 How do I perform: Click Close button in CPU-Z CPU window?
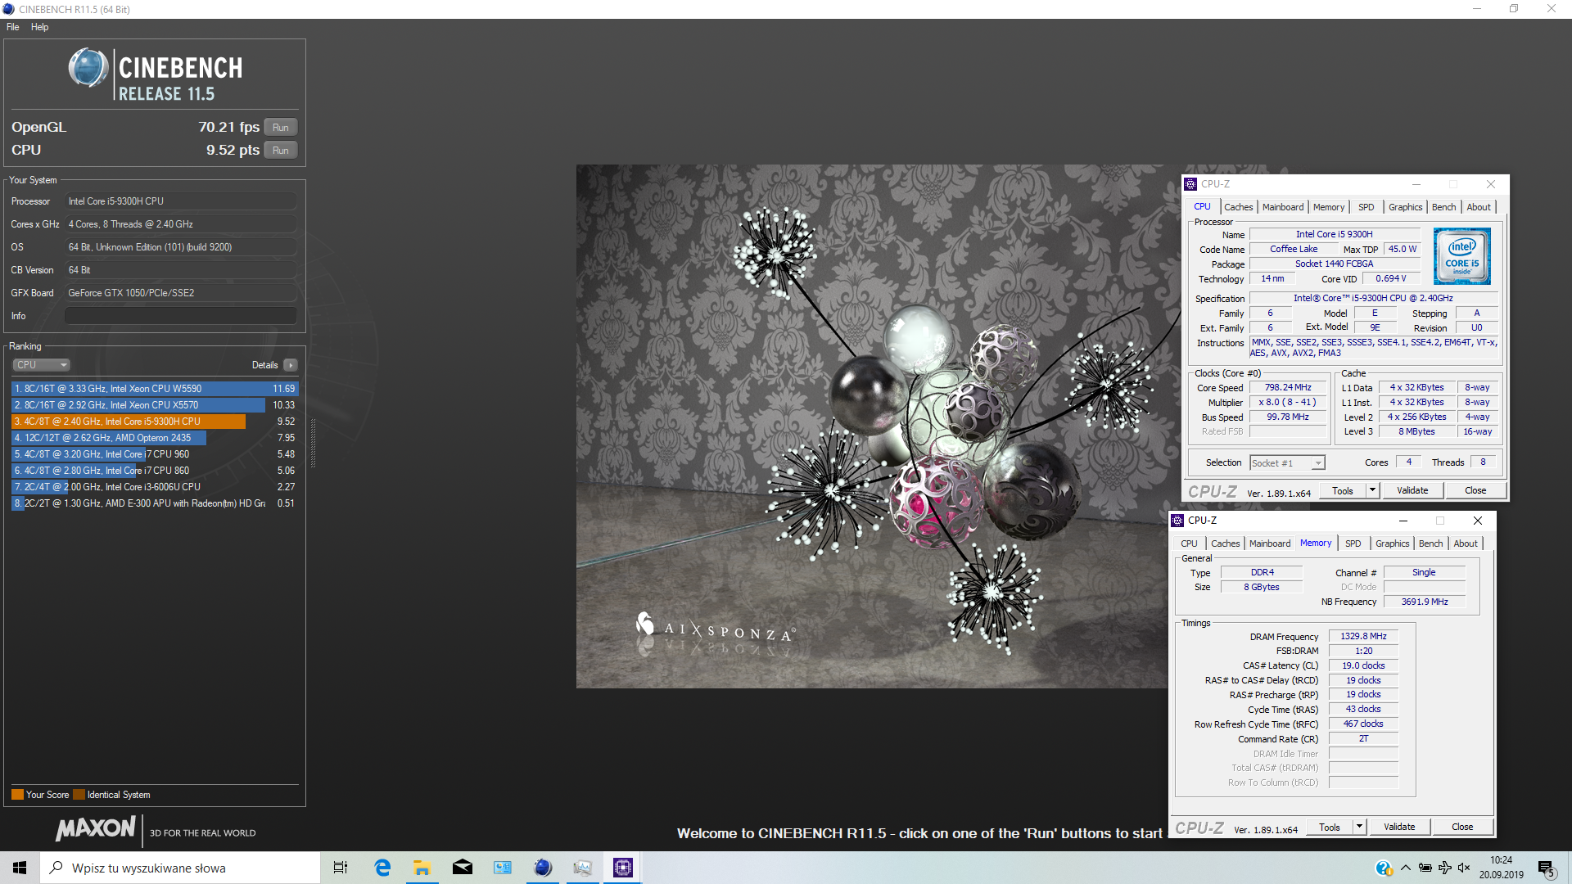pos(1475,490)
